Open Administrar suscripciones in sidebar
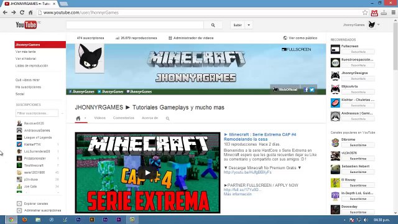This screenshot has width=398, height=224. tap(42, 210)
